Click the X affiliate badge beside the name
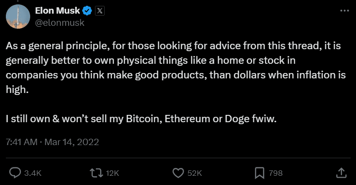 100,11
